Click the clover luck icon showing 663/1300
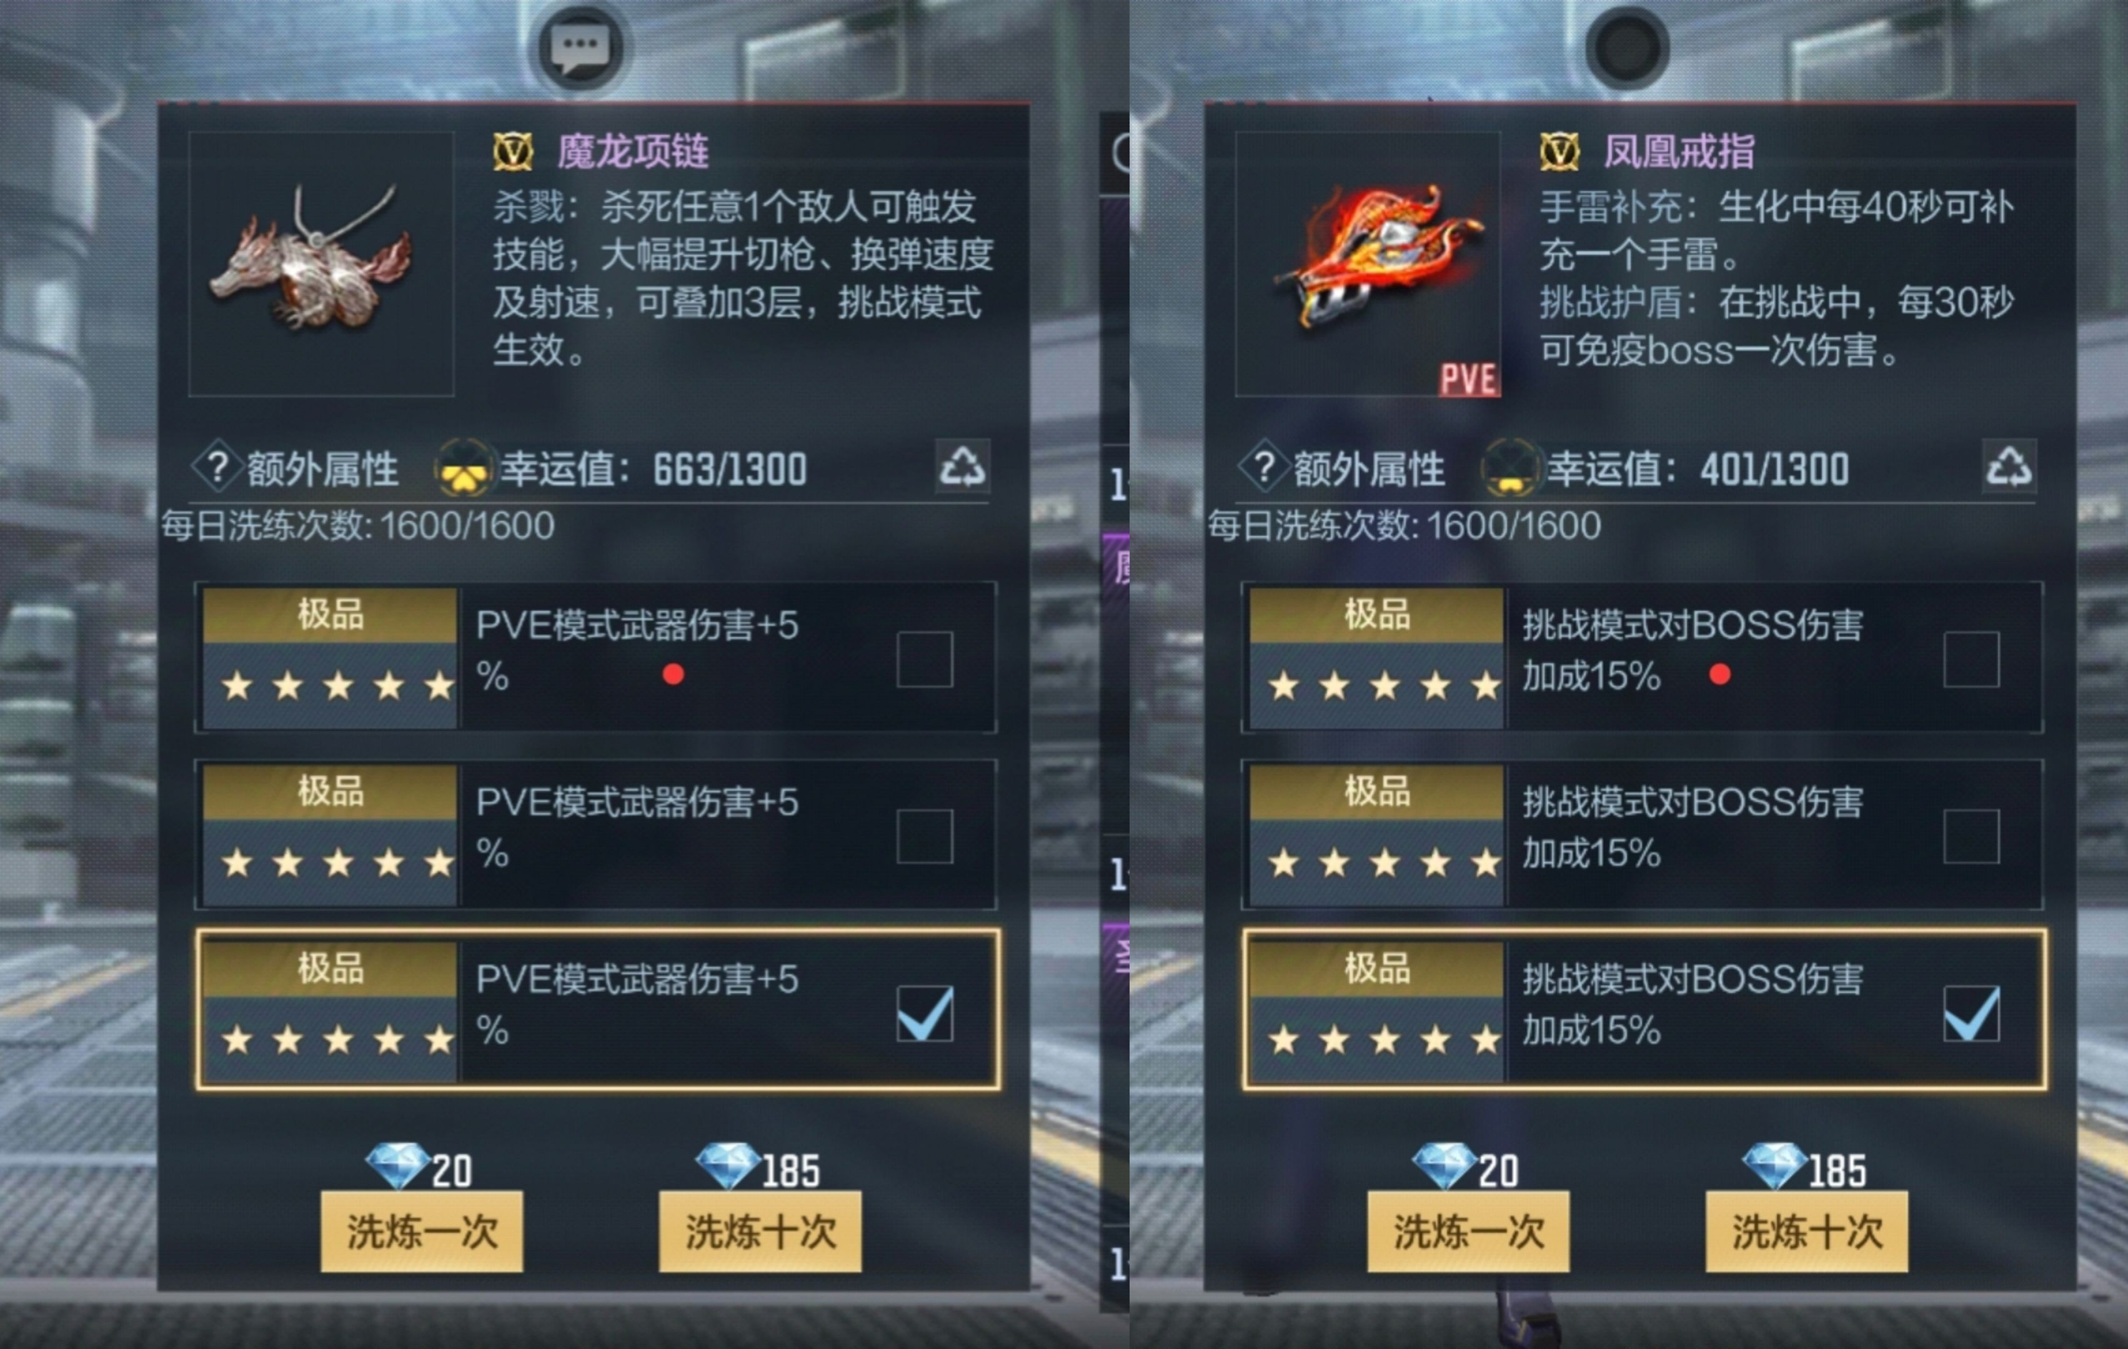 click(463, 468)
